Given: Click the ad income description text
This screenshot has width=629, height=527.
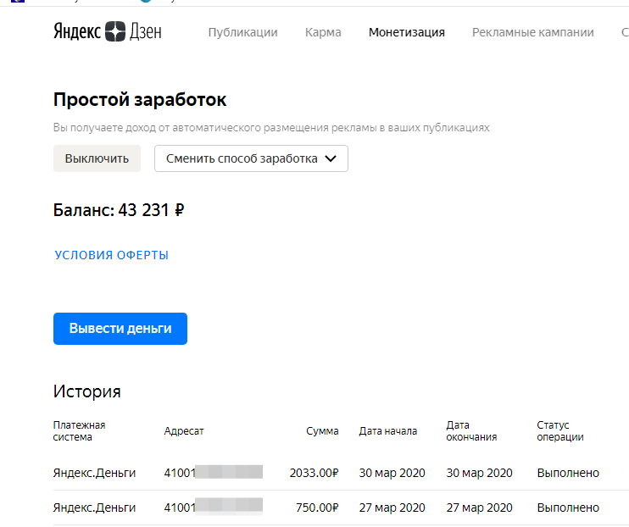Looking at the screenshot, I should coord(271,128).
